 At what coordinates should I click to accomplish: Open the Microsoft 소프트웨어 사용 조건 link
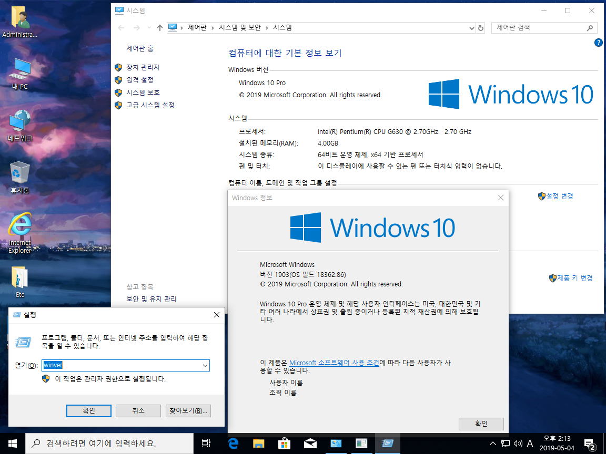(x=334, y=363)
